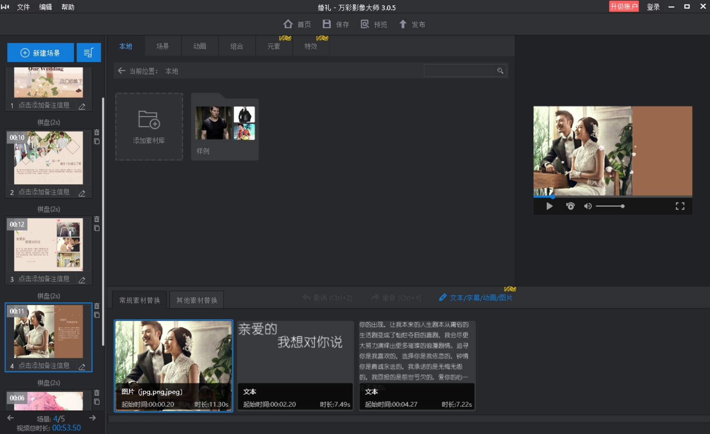Switch to the 动画 tab
Image resolution: width=710 pixels, height=434 pixels.
(x=200, y=46)
